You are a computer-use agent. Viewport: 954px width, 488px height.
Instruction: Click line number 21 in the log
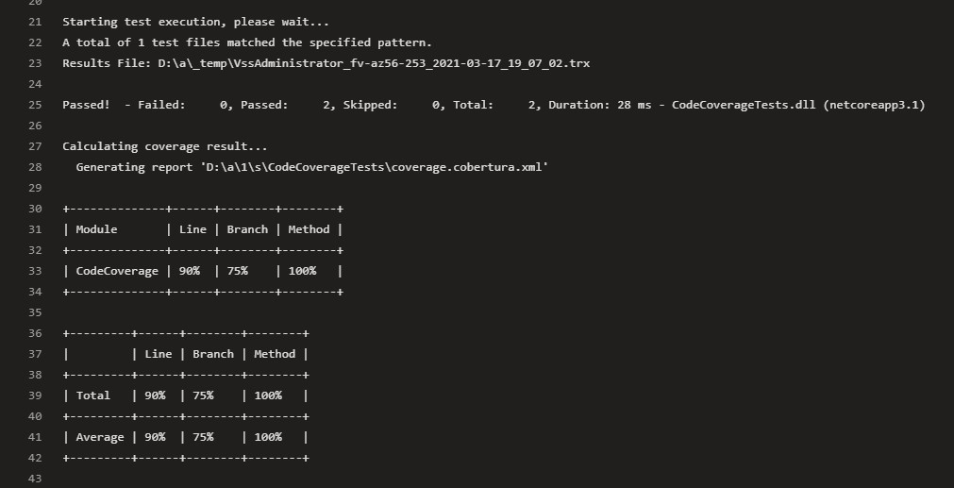(x=36, y=22)
